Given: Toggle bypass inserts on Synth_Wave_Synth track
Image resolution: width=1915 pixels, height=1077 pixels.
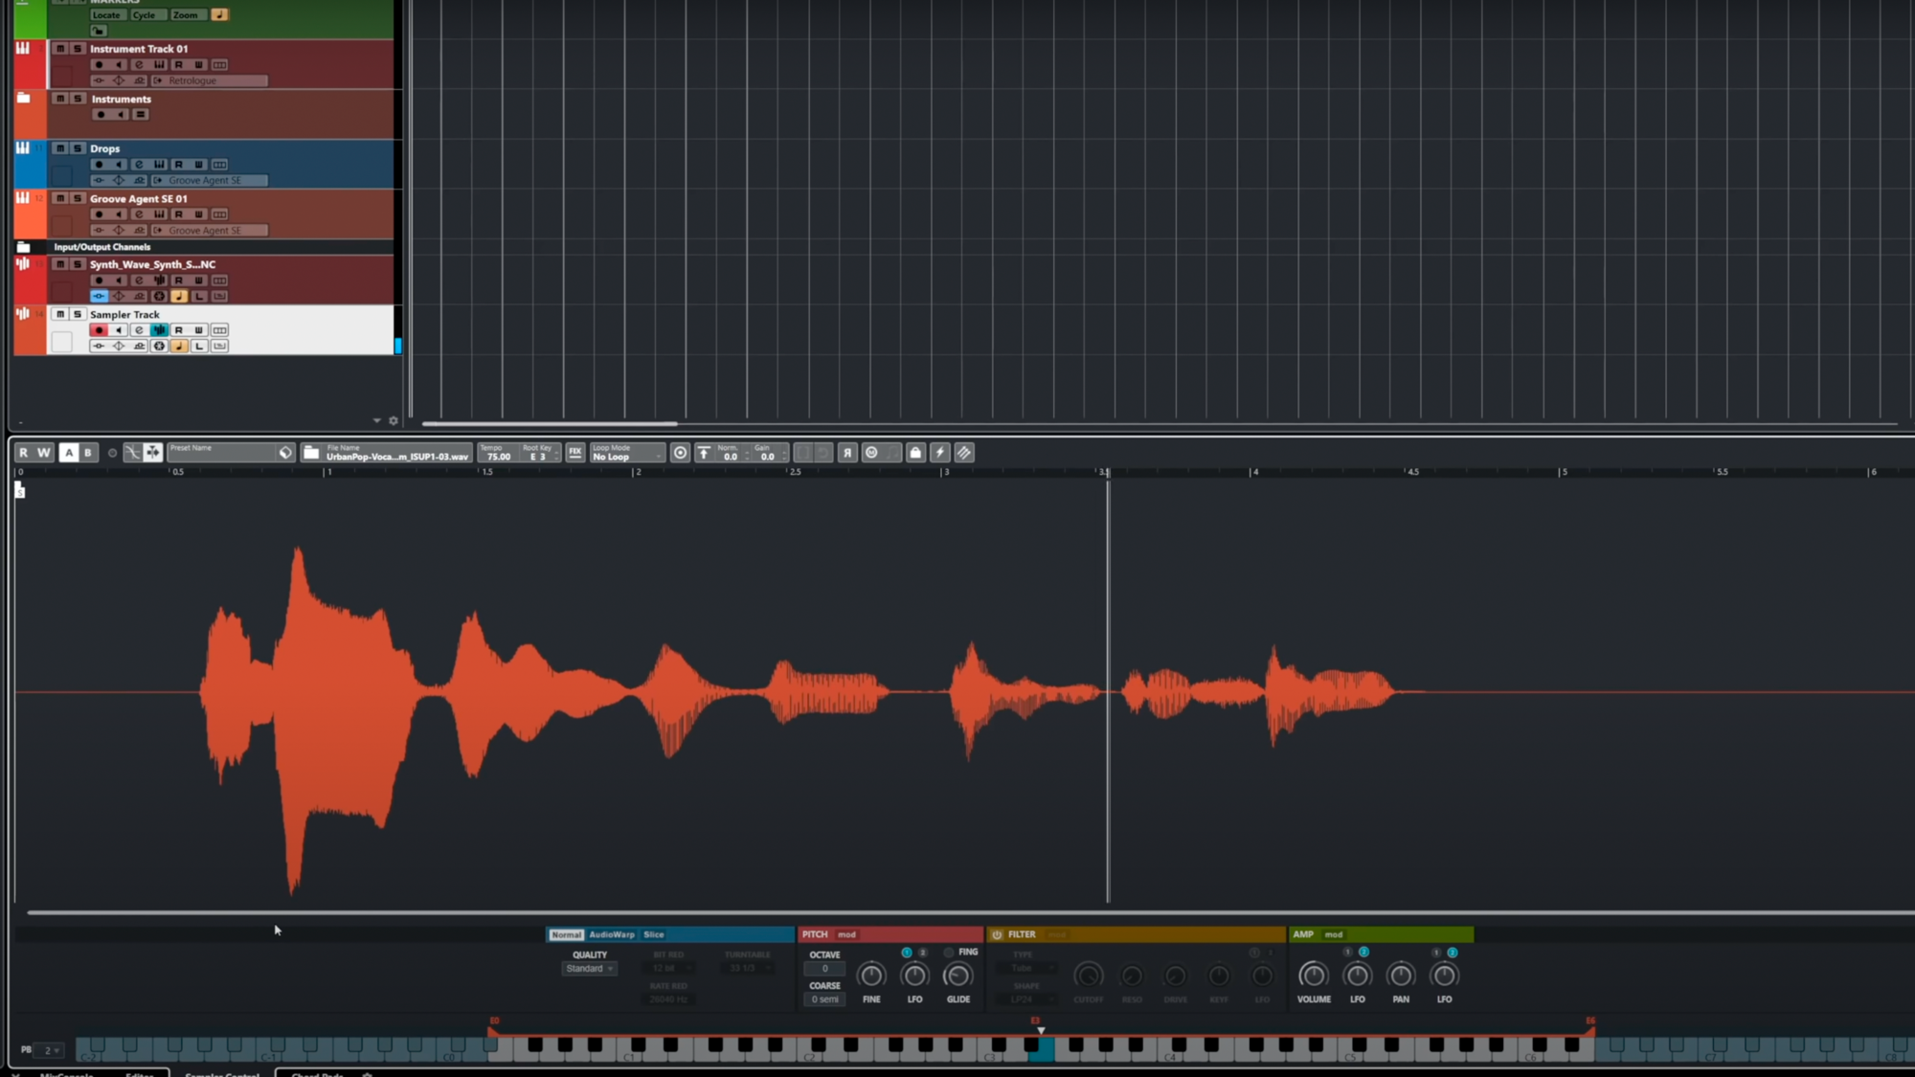Looking at the screenshot, I should click(x=99, y=296).
